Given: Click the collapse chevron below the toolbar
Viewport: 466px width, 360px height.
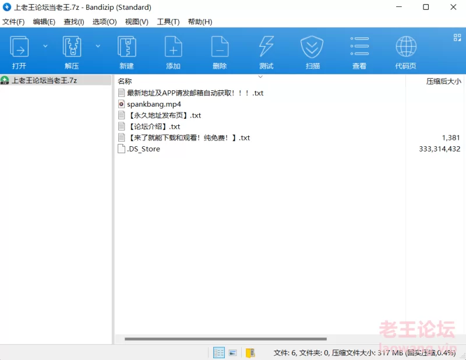Looking at the screenshot, I should 260,77.
